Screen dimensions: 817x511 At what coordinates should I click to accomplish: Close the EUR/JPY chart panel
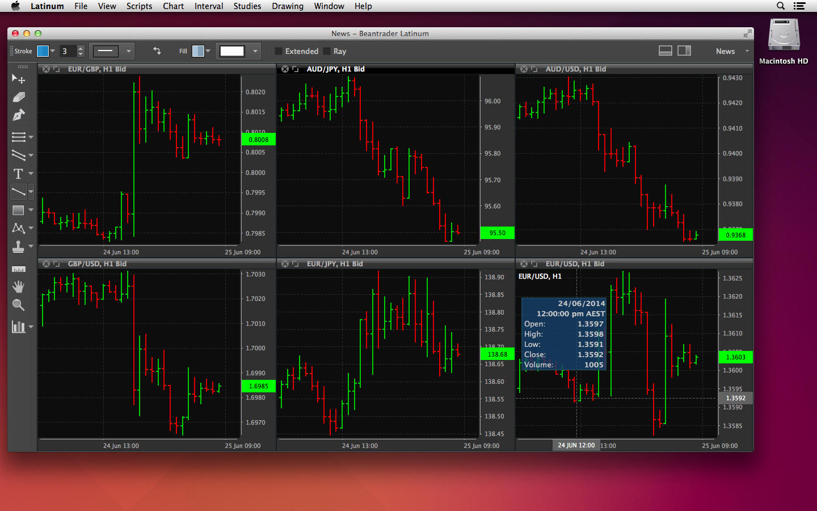(x=285, y=264)
